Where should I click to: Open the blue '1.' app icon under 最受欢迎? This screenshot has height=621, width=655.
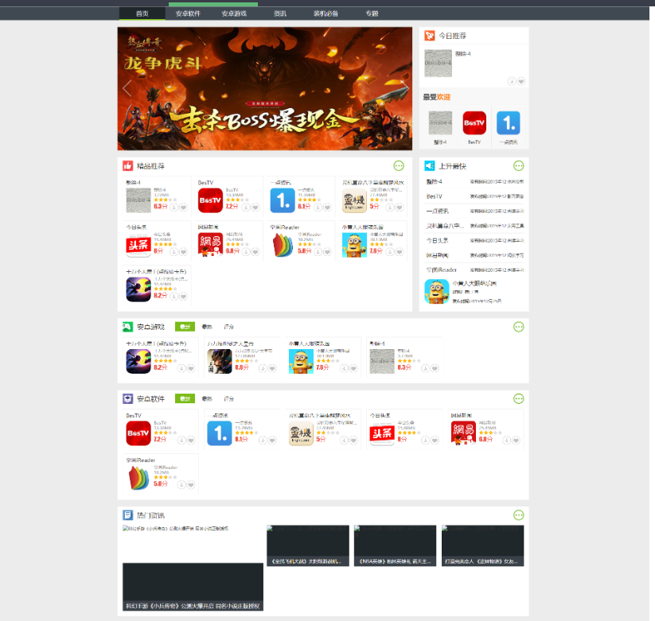pyautogui.click(x=509, y=123)
